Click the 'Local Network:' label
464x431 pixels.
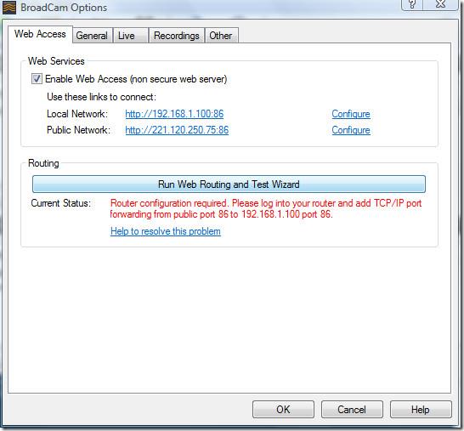point(77,114)
